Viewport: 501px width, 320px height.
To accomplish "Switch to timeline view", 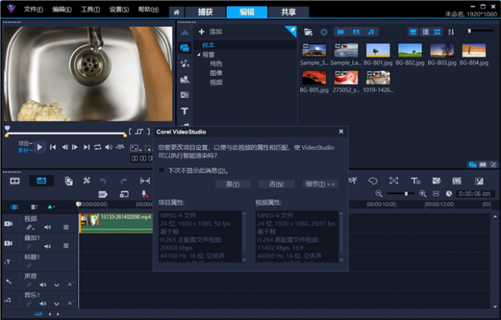I will point(41,181).
